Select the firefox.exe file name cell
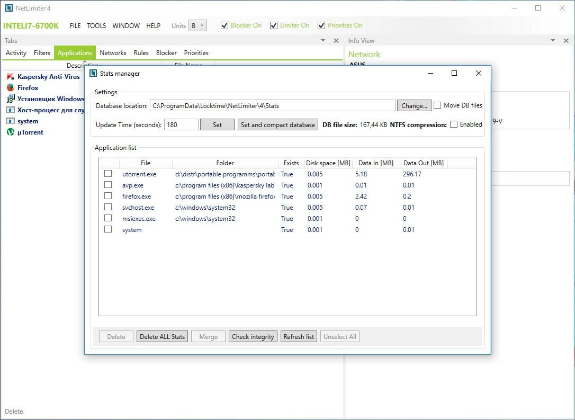The height and width of the screenshot is (420, 575). click(137, 196)
